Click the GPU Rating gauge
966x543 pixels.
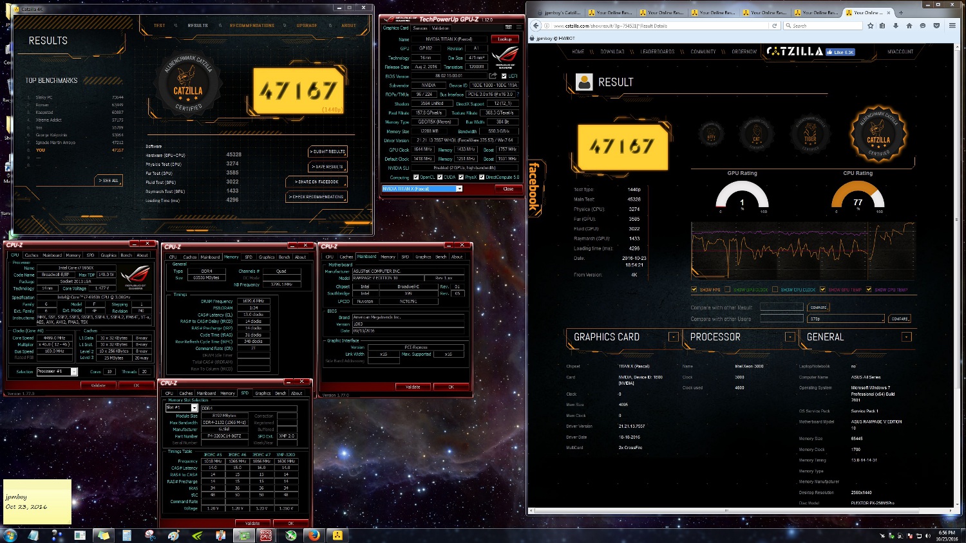743,197
